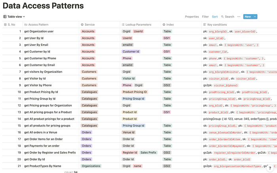Image resolution: width=277 pixels, height=173 pixels.
Task: Open 'get Pricing groups for Organization' row
Action: (48, 105)
